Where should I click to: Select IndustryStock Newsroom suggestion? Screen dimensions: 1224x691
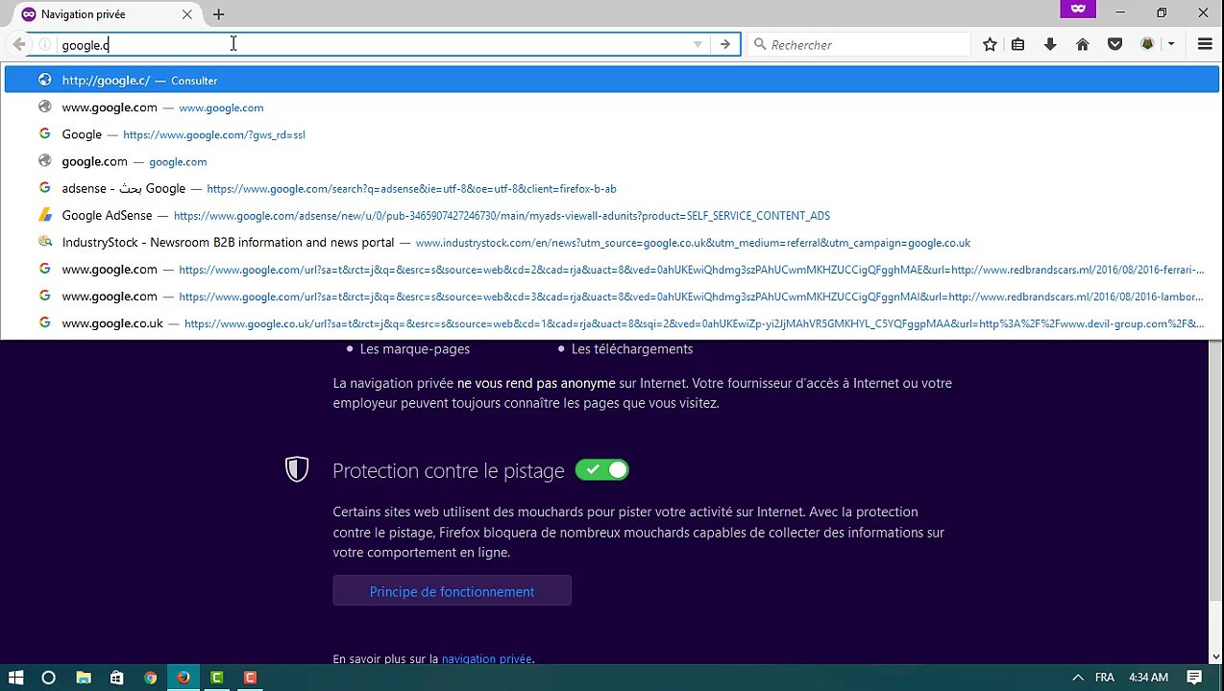tap(612, 242)
